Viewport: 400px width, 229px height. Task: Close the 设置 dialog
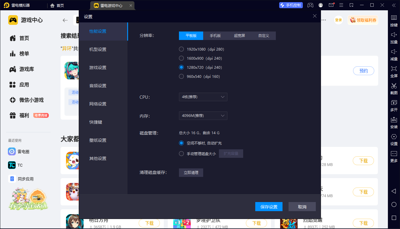point(315,16)
